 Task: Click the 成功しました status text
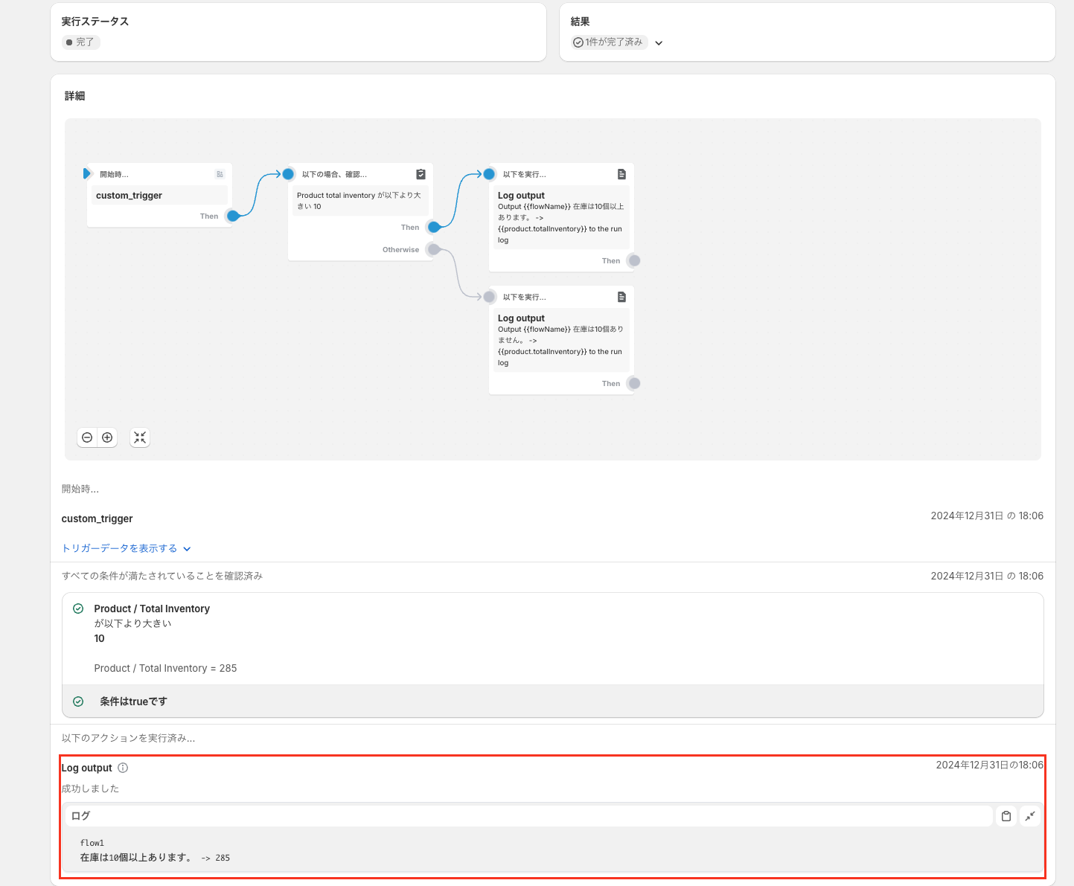coord(90,789)
